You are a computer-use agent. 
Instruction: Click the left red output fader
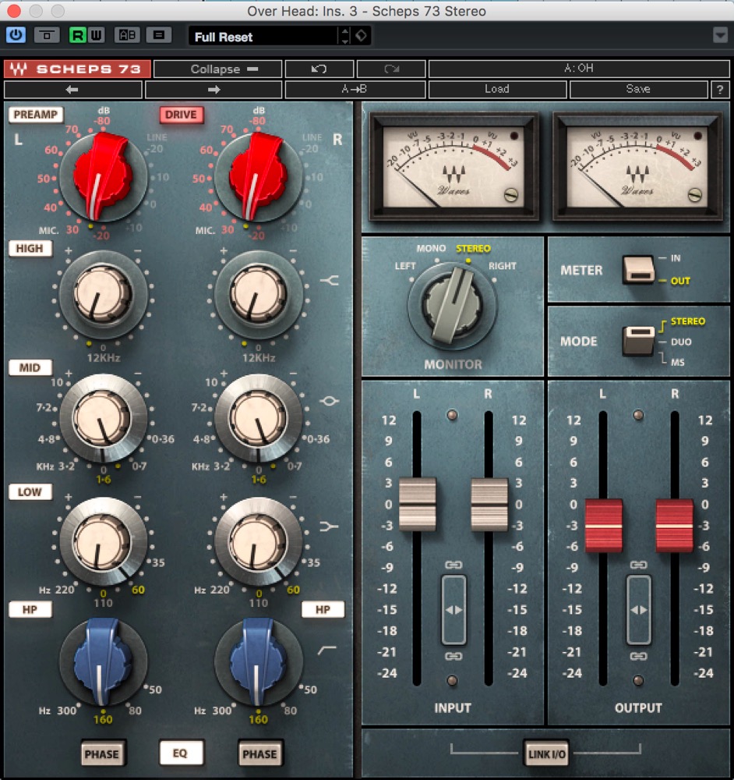(603, 525)
